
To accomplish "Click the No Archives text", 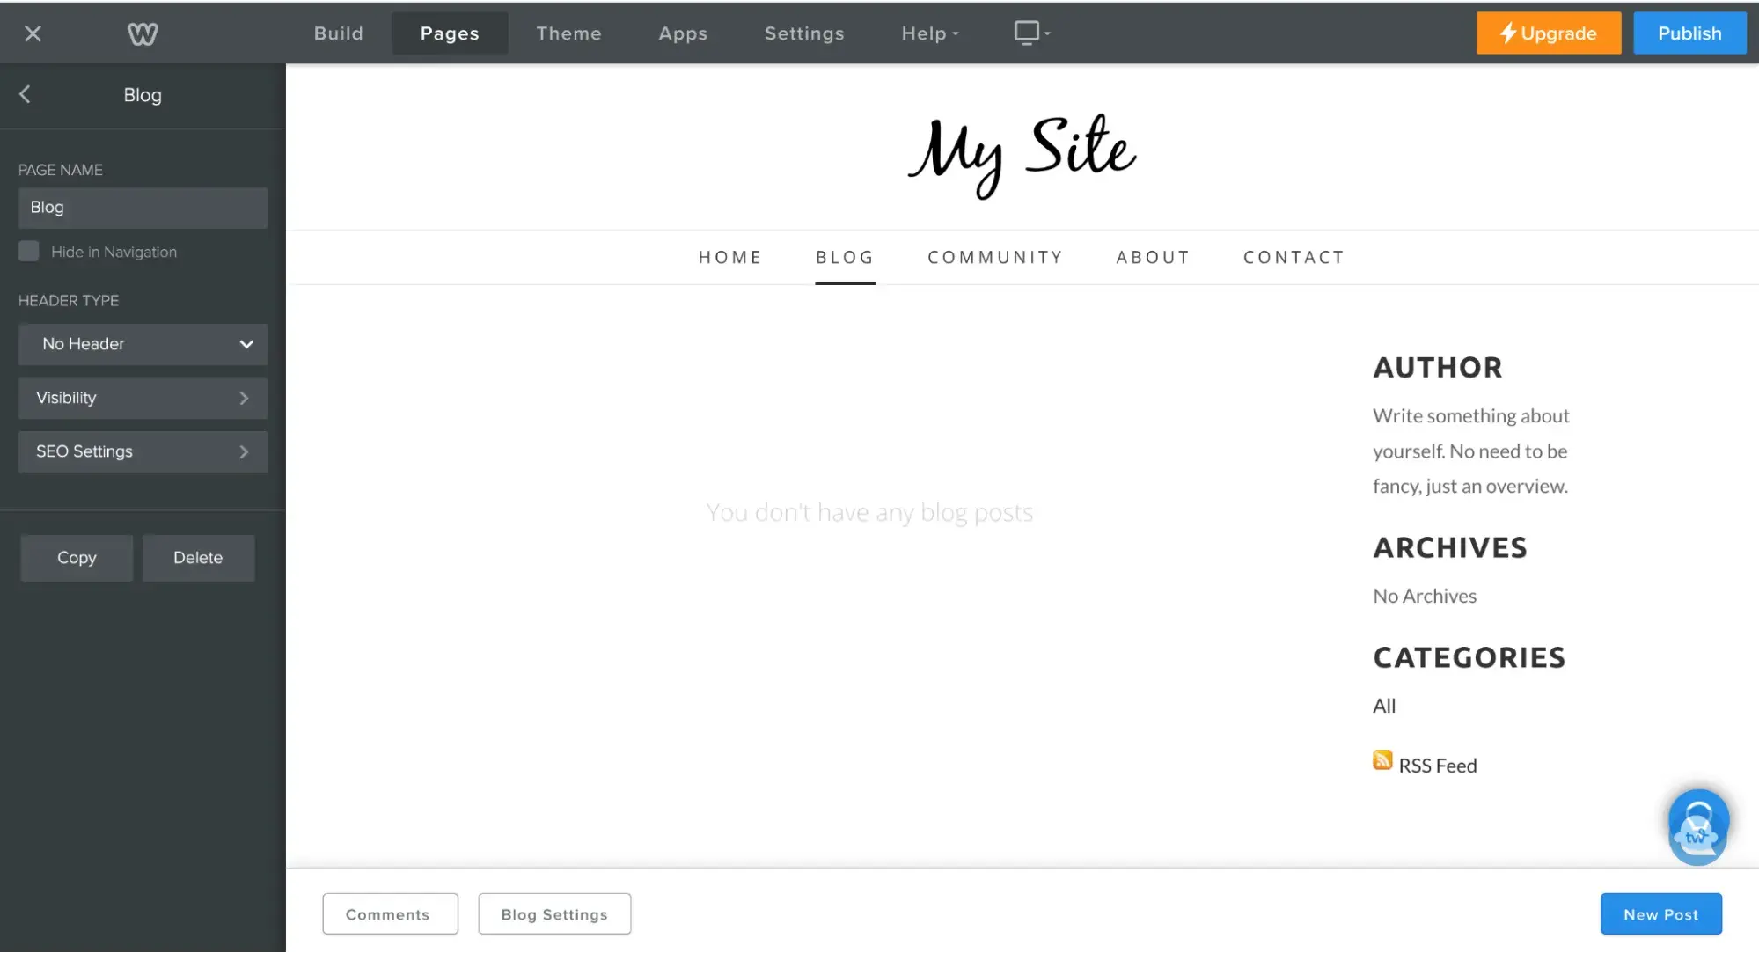I will pos(1425,597).
